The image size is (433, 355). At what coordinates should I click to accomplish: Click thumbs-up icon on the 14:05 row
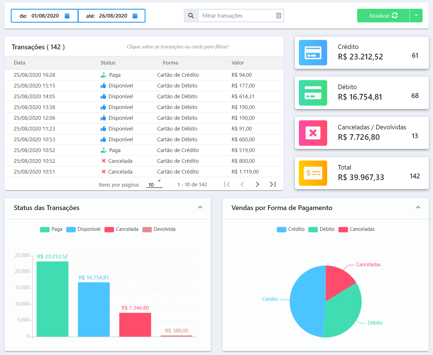pyautogui.click(x=103, y=96)
